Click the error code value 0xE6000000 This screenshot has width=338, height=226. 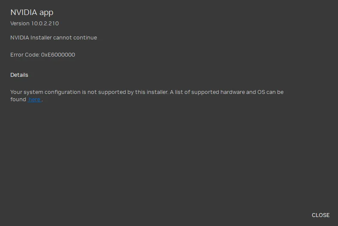coord(58,55)
